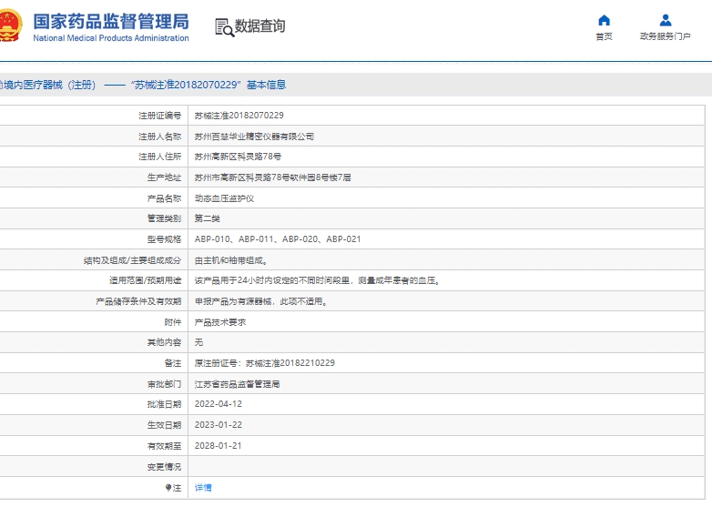Click the 生产地址 field label
Viewport: 712px width, 507px height.
164,177
